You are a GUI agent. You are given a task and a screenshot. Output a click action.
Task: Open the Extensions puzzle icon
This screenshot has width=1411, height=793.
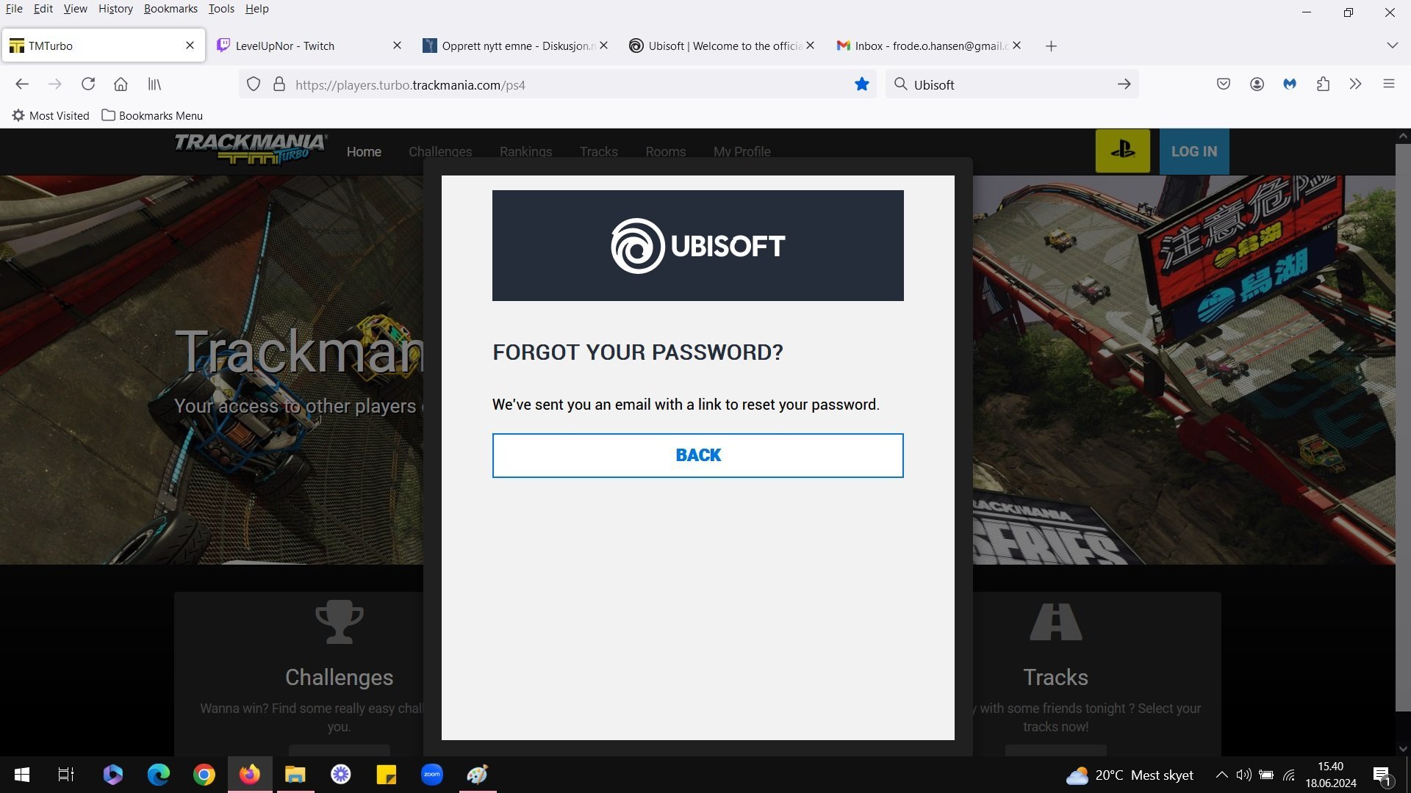pos(1323,84)
